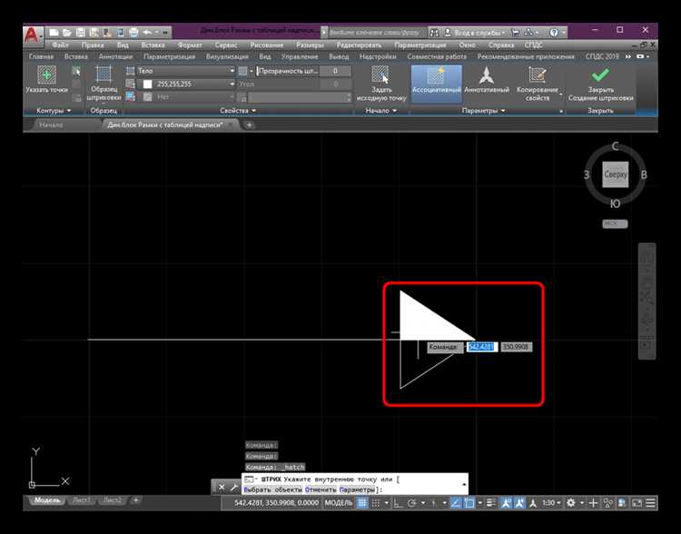
Task: Switch to the Главная ribbon tab
Action: pos(41,56)
